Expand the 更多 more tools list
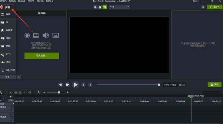The width and height of the screenshot is (223, 124). 7,77
